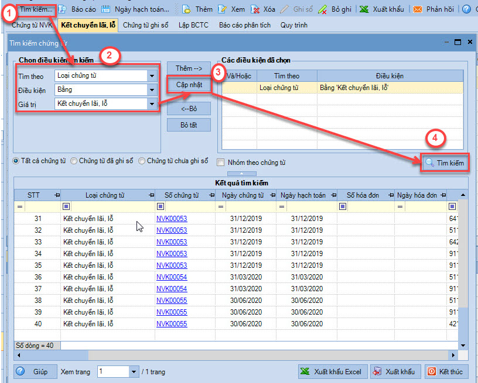Open the Điều kiện dropdown
The width and height of the screenshot is (478, 383).
(152, 89)
